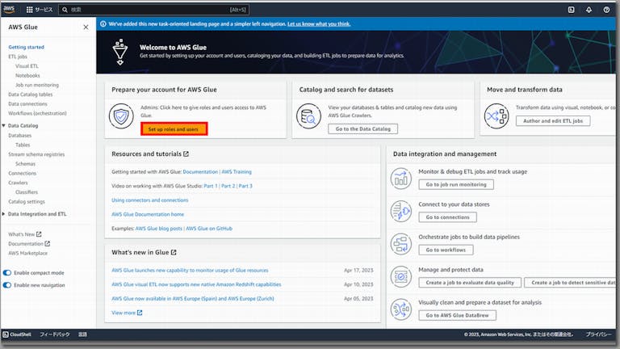Open Resources and tutorials external link icon
The image size is (620, 349).
click(186, 154)
